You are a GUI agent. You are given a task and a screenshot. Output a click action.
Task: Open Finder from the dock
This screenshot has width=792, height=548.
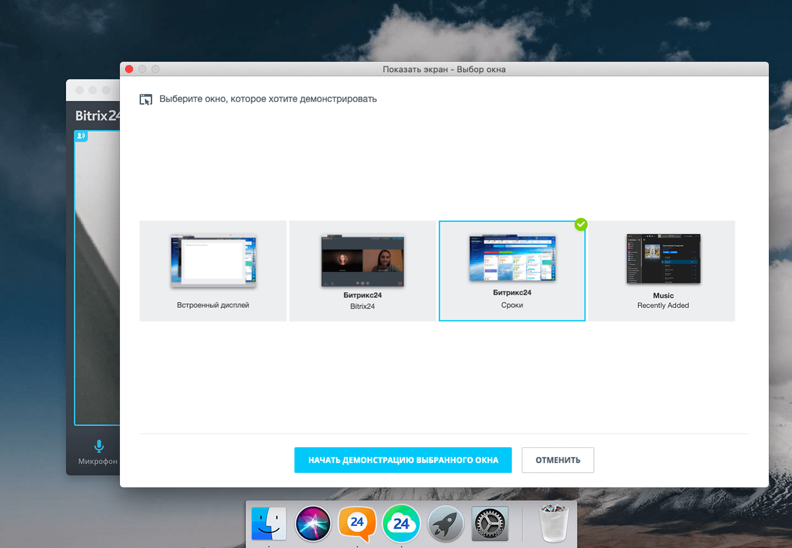point(269,523)
